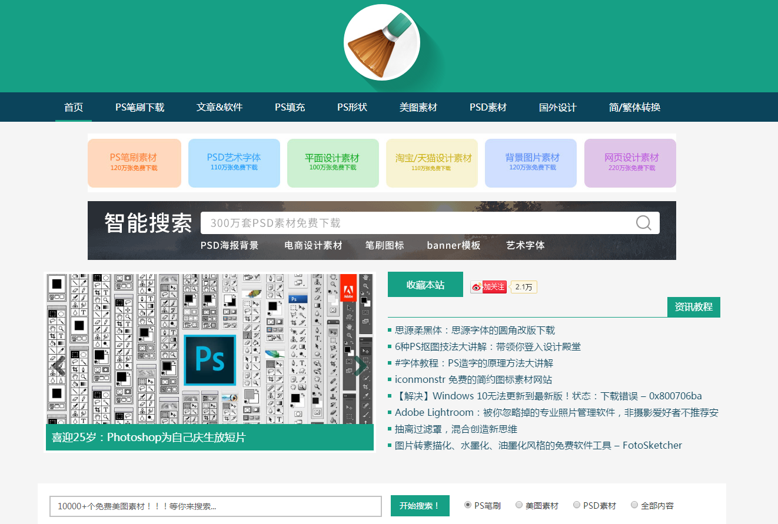Click the search magnifier icon in 智能搜索 bar
Screen dimensions: 778x524
pos(644,223)
